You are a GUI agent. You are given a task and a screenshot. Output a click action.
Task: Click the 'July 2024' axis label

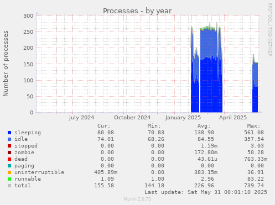[81, 118]
